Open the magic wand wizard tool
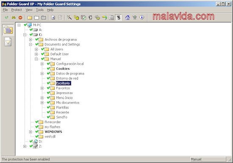Viewport: 233px width, 163px height. click(x=69, y=17)
